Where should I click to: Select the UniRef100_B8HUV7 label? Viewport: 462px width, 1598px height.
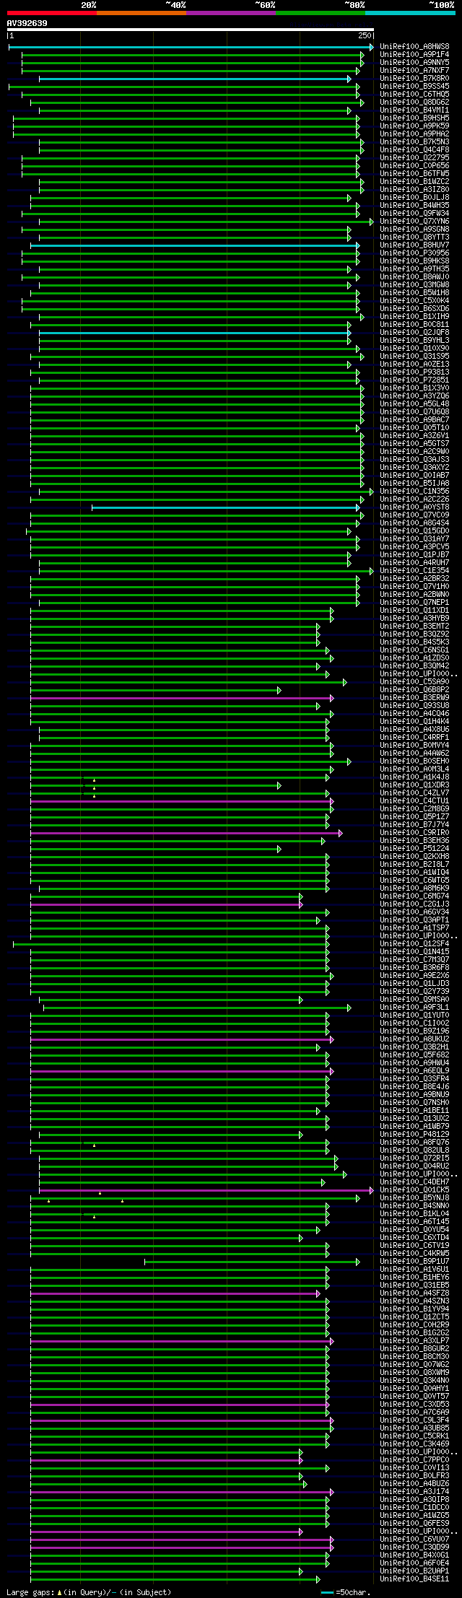[414, 245]
